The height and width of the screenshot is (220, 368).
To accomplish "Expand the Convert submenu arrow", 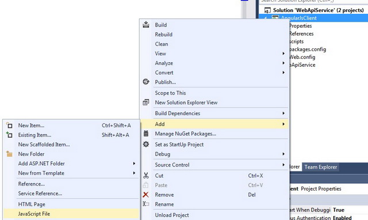I will click(283, 73).
